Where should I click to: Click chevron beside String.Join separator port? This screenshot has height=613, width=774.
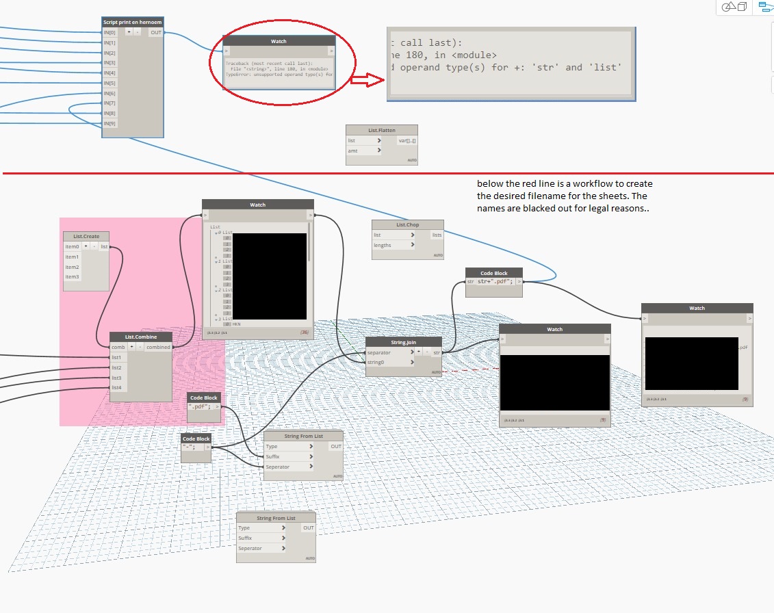[x=412, y=352]
